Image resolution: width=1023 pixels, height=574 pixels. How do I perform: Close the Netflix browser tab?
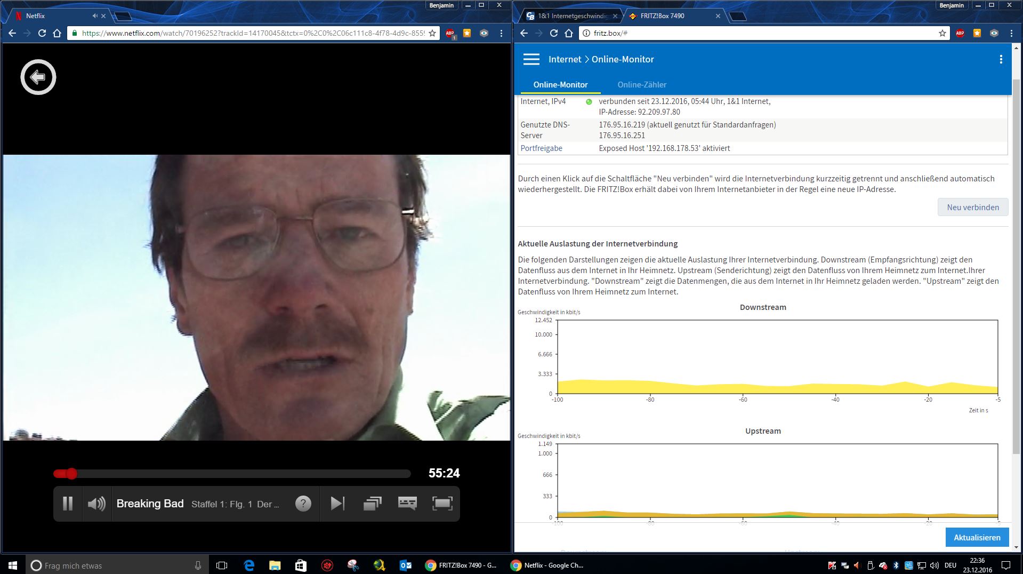(103, 16)
